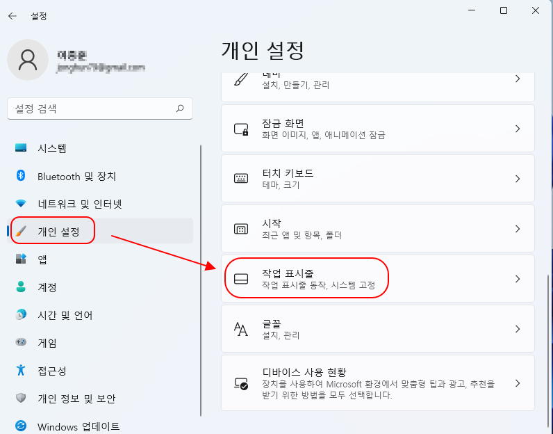Click the 시간 및 언어 clock icon
This screenshot has width=553, height=434.
coord(21,314)
